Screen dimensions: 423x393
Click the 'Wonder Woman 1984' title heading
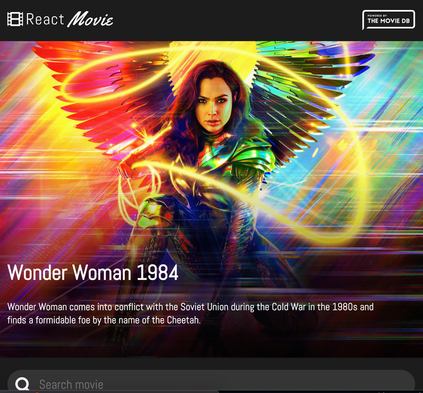(93, 272)
